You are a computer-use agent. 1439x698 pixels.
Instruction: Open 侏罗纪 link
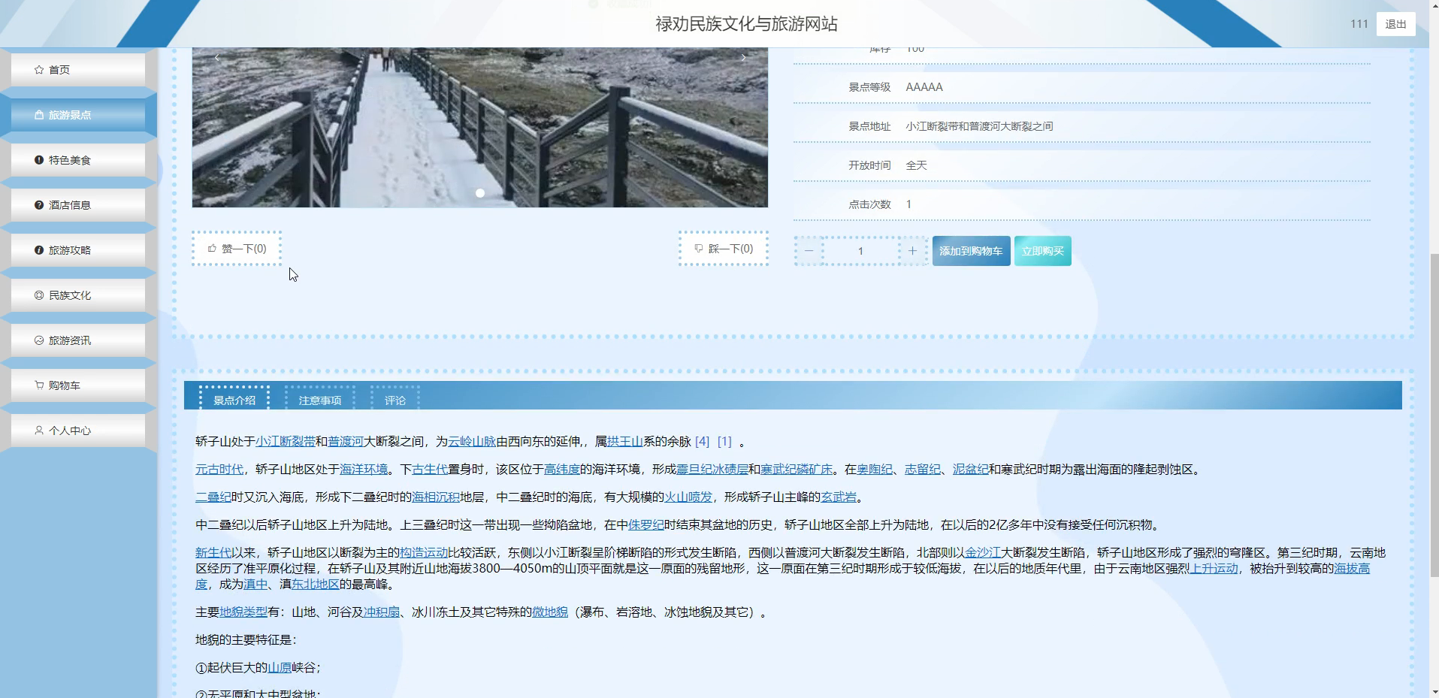coord(646,525)
